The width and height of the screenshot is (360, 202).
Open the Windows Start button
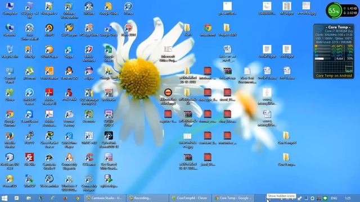(x=4, y=198)
